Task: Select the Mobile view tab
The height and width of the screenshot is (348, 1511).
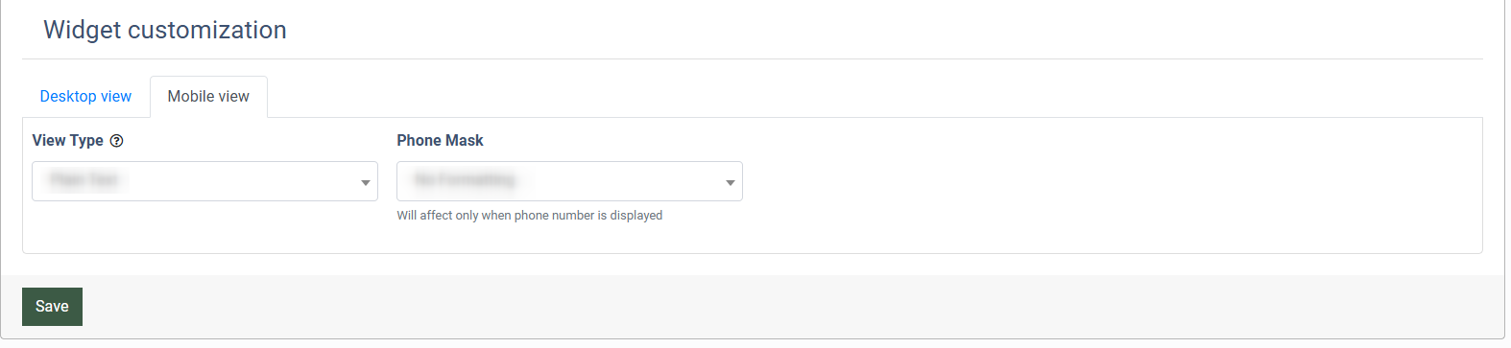Action: point(208,97)
